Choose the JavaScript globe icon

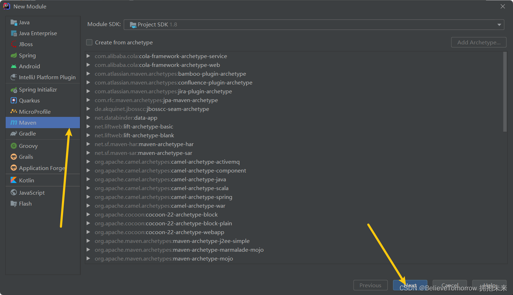click(x=14, y=193)
